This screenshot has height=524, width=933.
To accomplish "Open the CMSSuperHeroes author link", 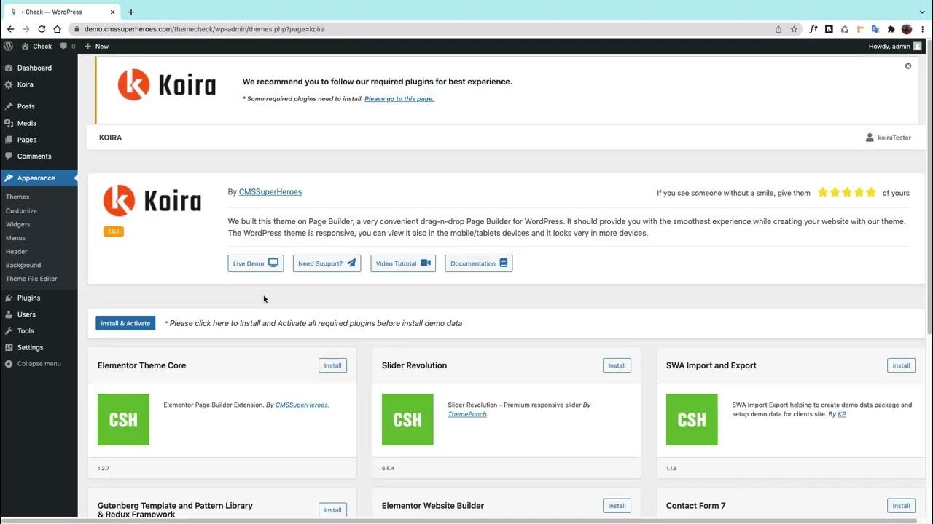I will pyautogui.click(x=270, y=192).
